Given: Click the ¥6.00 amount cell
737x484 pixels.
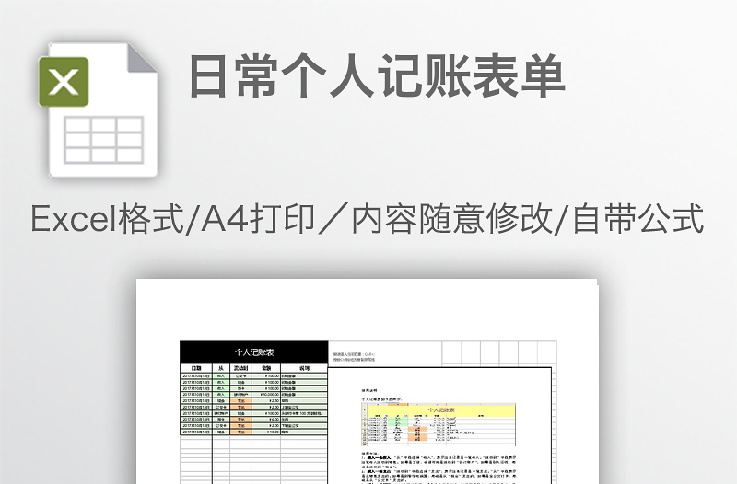Looking at the screenshot, I should point(266,420).
